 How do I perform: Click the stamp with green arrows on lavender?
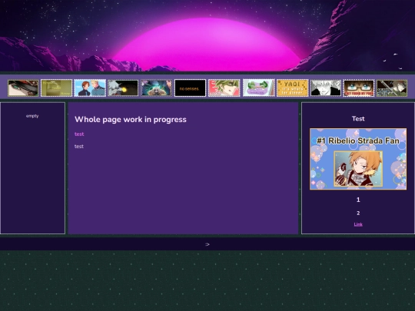(259, 88)
